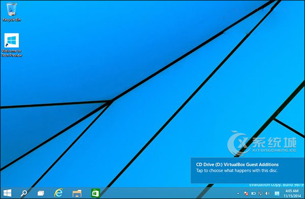
Task: Open the notifications center tray icon
Action: point(277,193)
